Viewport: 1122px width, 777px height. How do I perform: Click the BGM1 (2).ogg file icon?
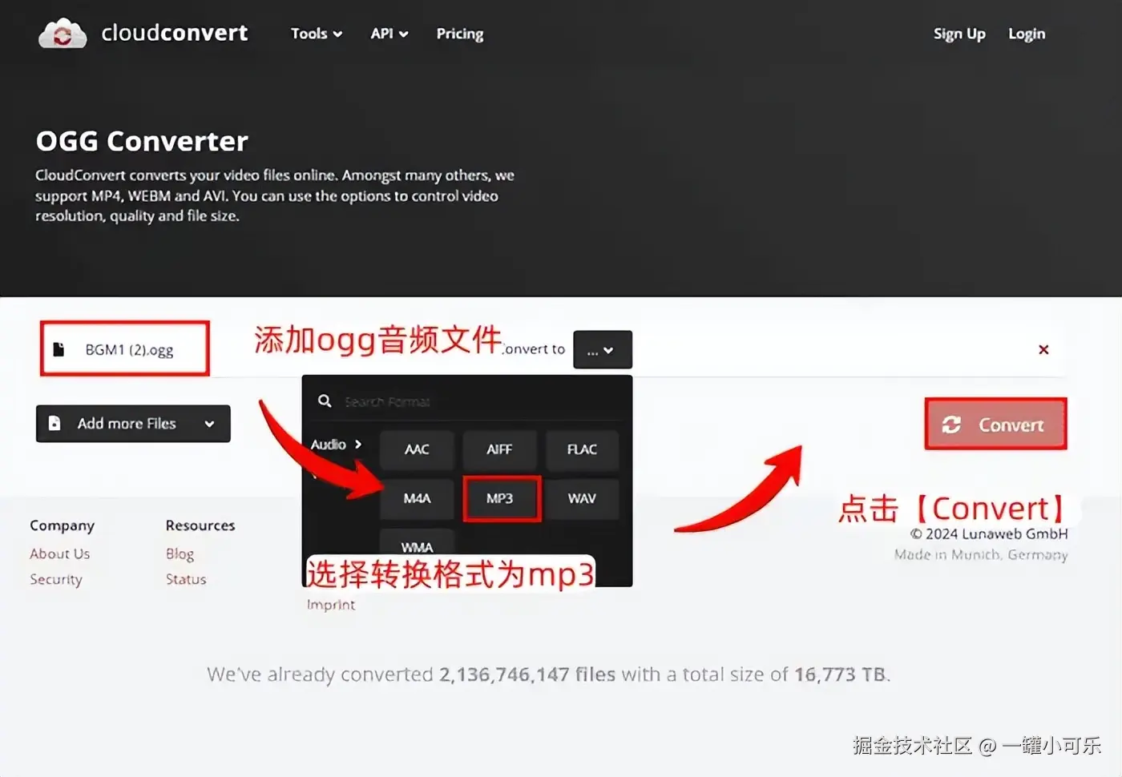[59, 349]
